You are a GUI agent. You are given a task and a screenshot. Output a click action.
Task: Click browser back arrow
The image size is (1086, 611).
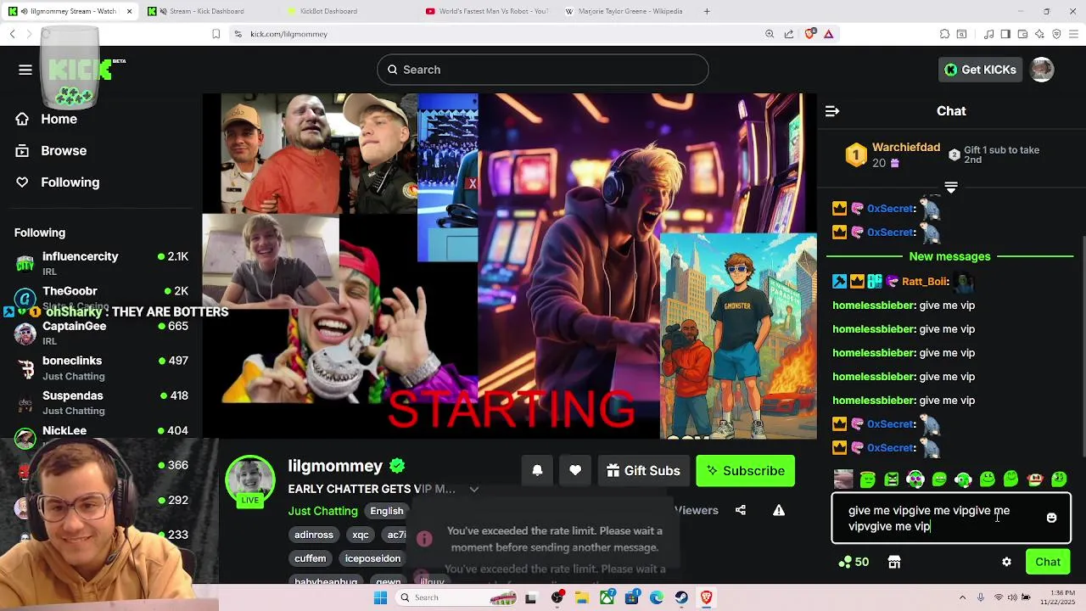[x=12, y=34]
